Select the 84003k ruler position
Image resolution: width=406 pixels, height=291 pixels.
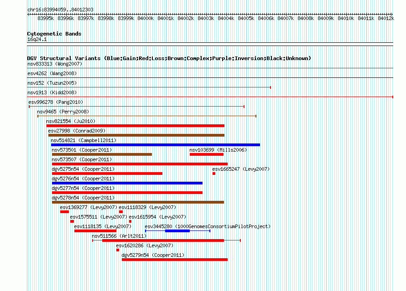[x=206, y=18]
